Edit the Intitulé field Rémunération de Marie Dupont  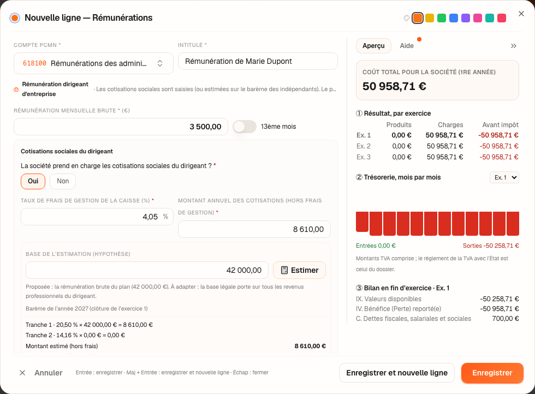coord(258,62)
